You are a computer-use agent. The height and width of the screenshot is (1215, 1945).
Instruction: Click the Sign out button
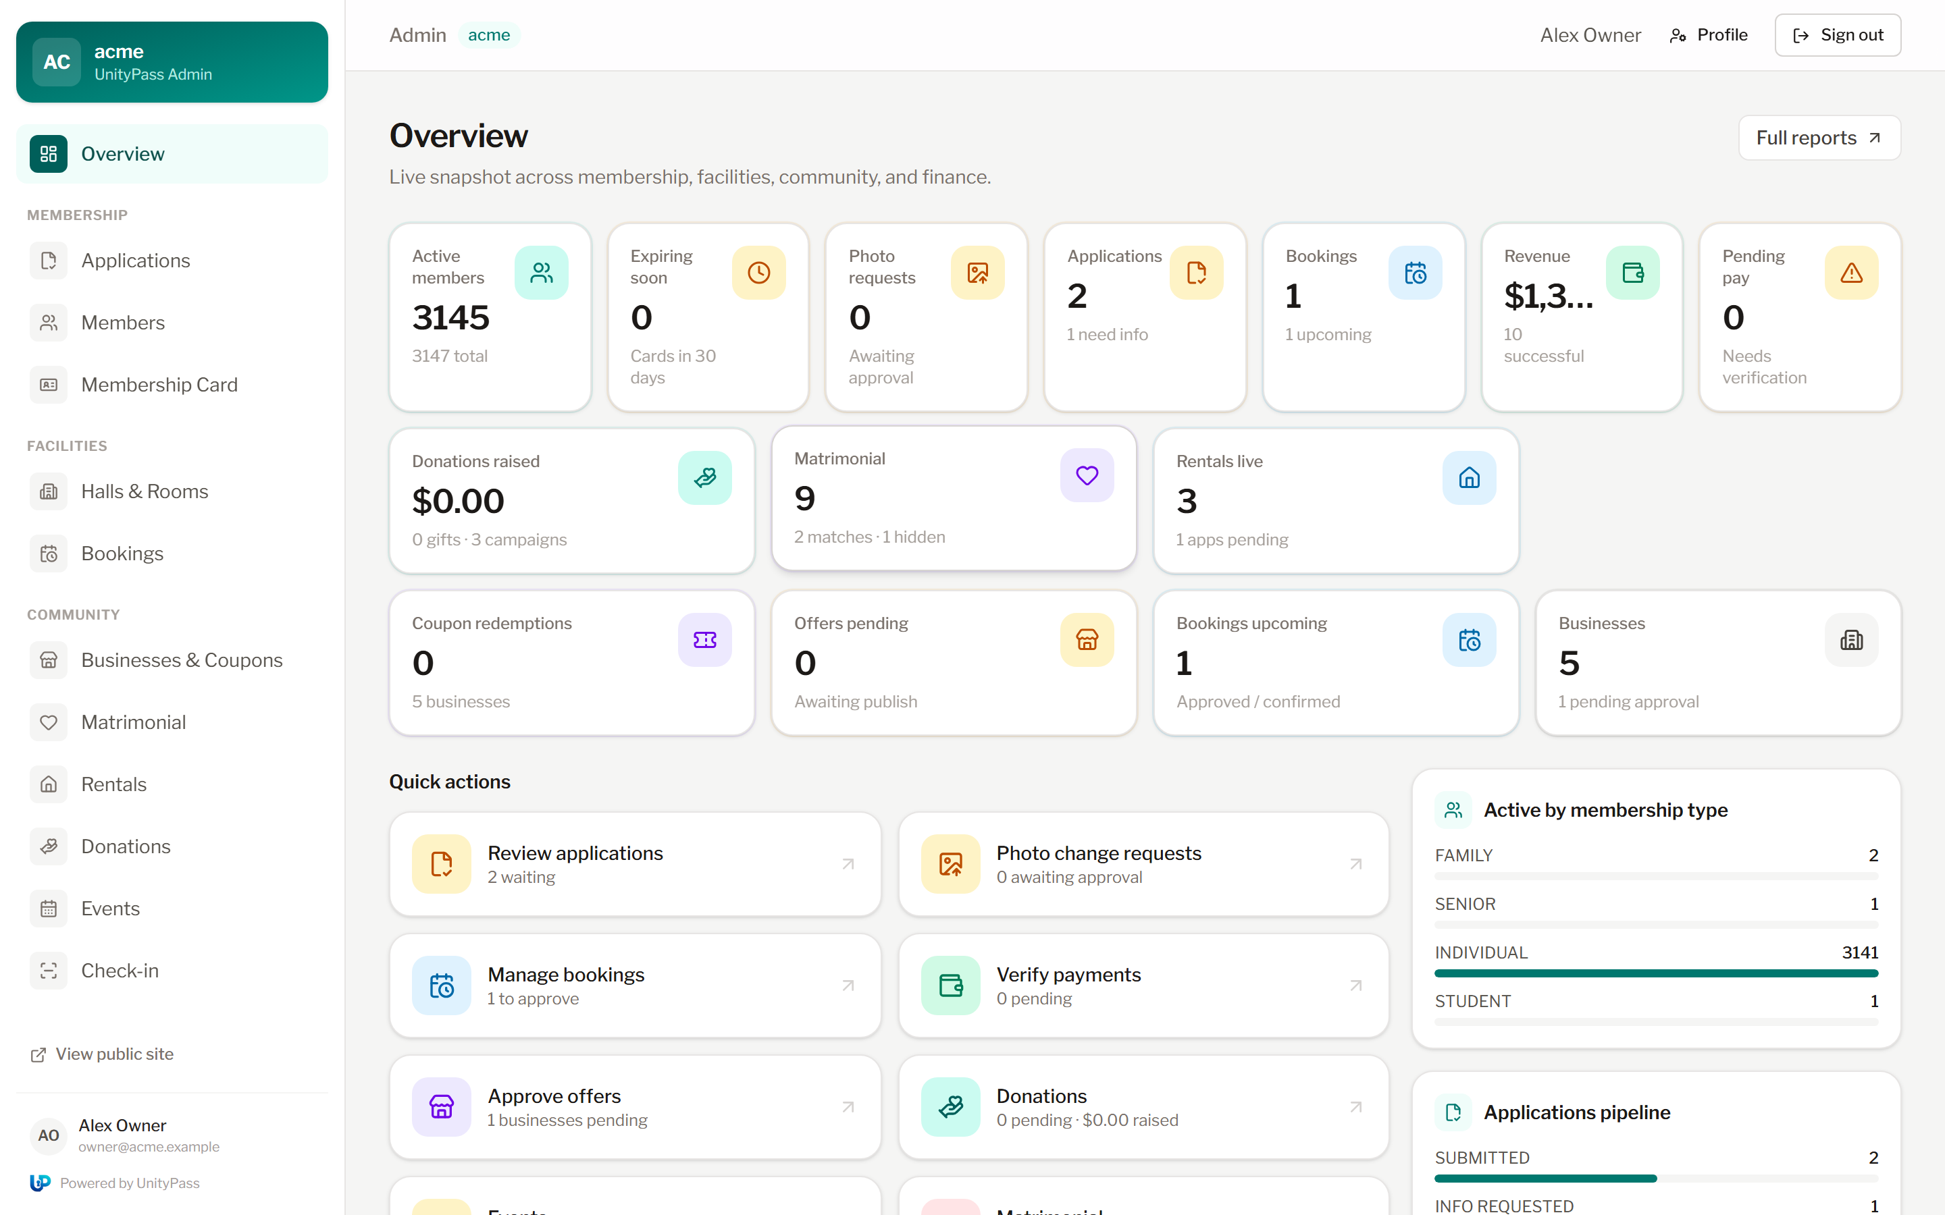point(1838,34)
